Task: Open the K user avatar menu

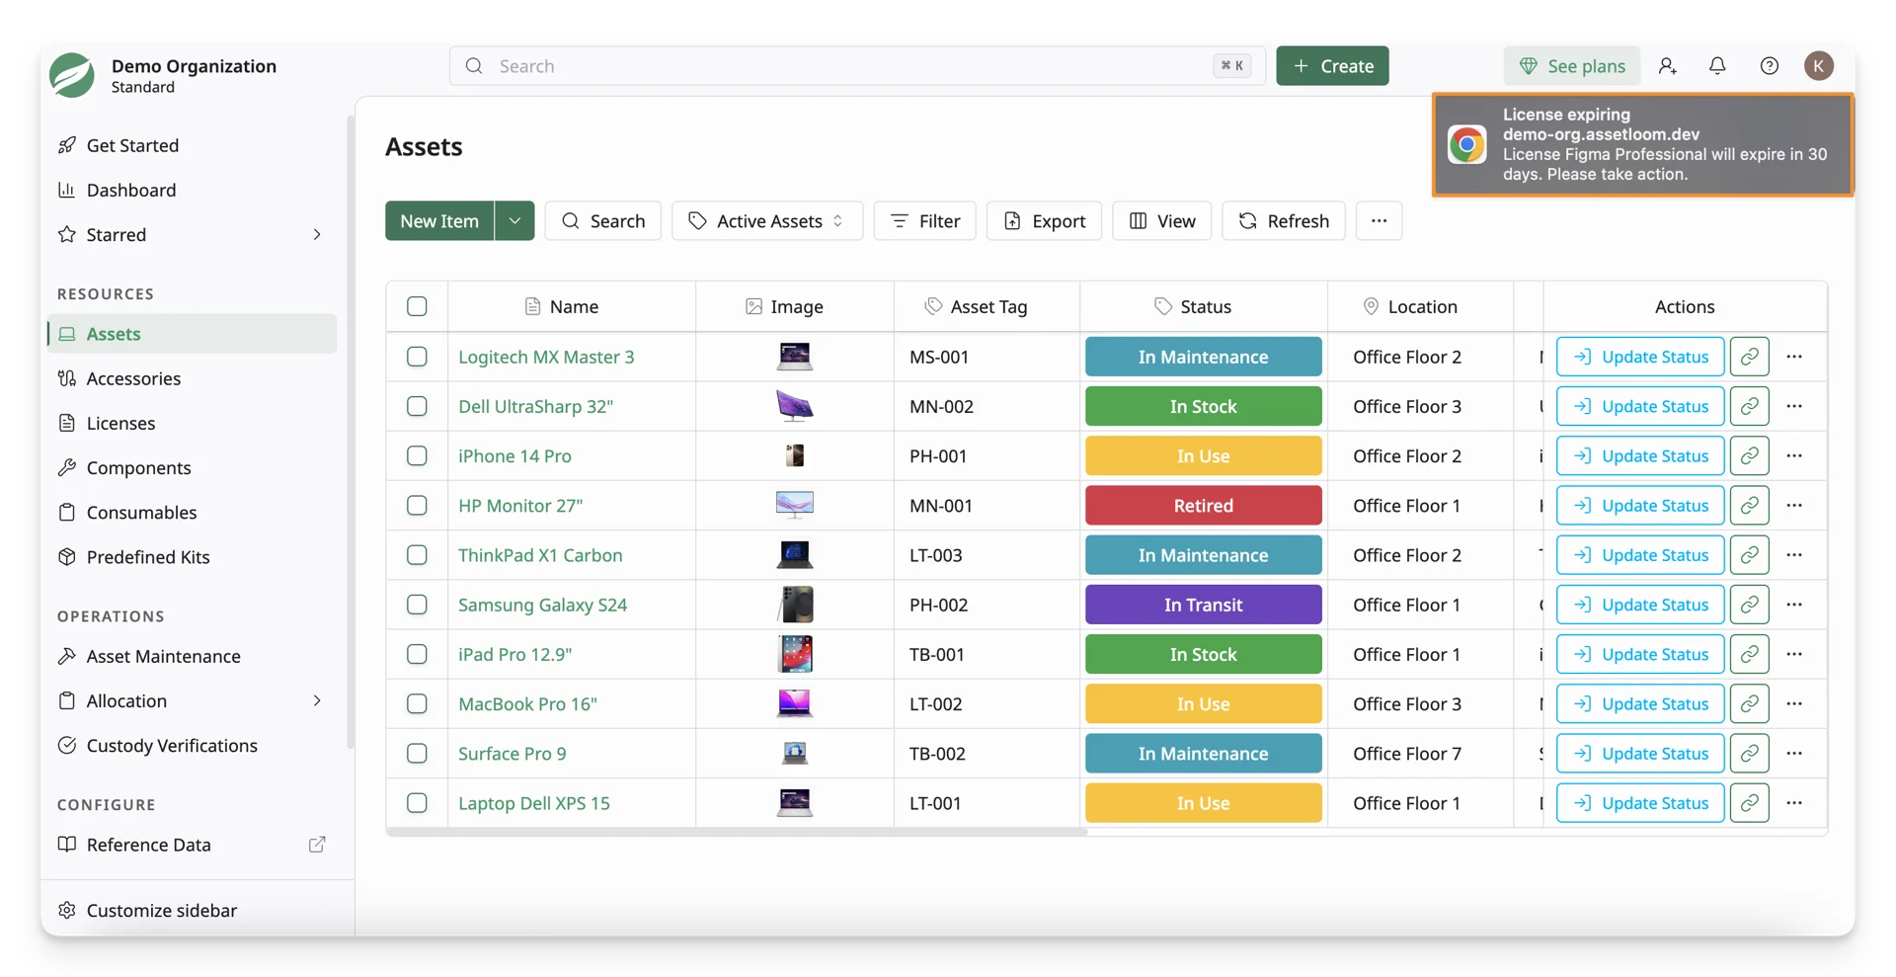Action: [1819, 65]
